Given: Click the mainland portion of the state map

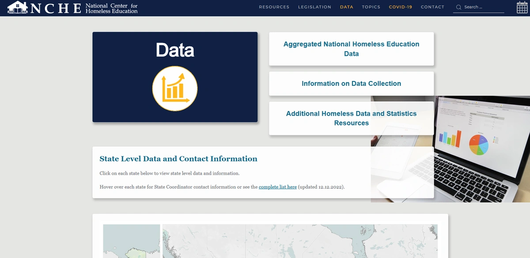Looking at the screenshot, I should (x=300, y=241).
